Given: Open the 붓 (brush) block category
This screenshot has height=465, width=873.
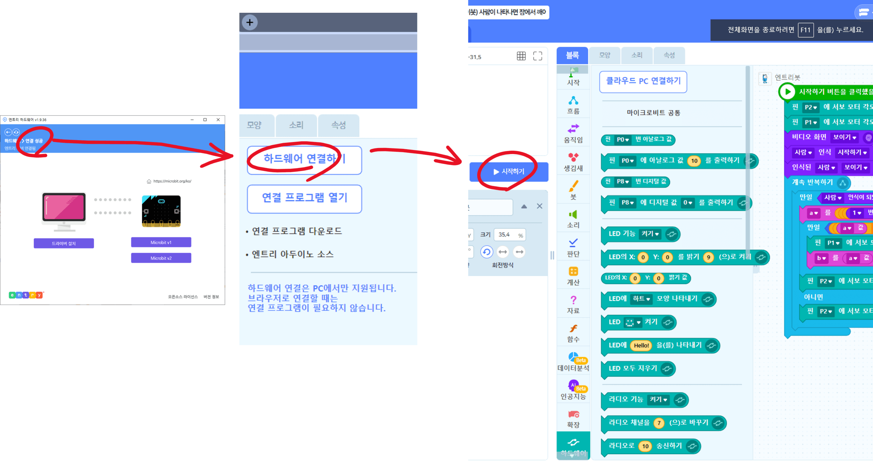Looking at the screenshot, I should pos(573,190).
